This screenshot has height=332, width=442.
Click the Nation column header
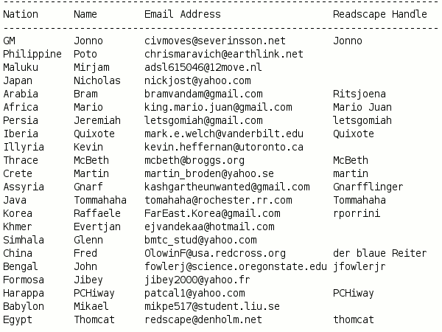(21, 14)
